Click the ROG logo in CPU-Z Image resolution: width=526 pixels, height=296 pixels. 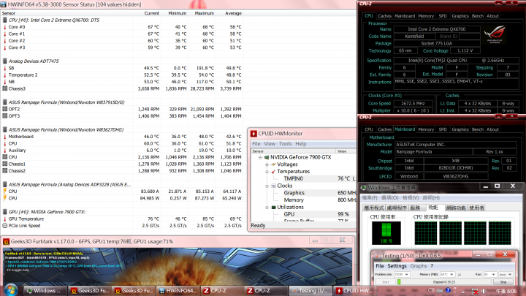495,34
